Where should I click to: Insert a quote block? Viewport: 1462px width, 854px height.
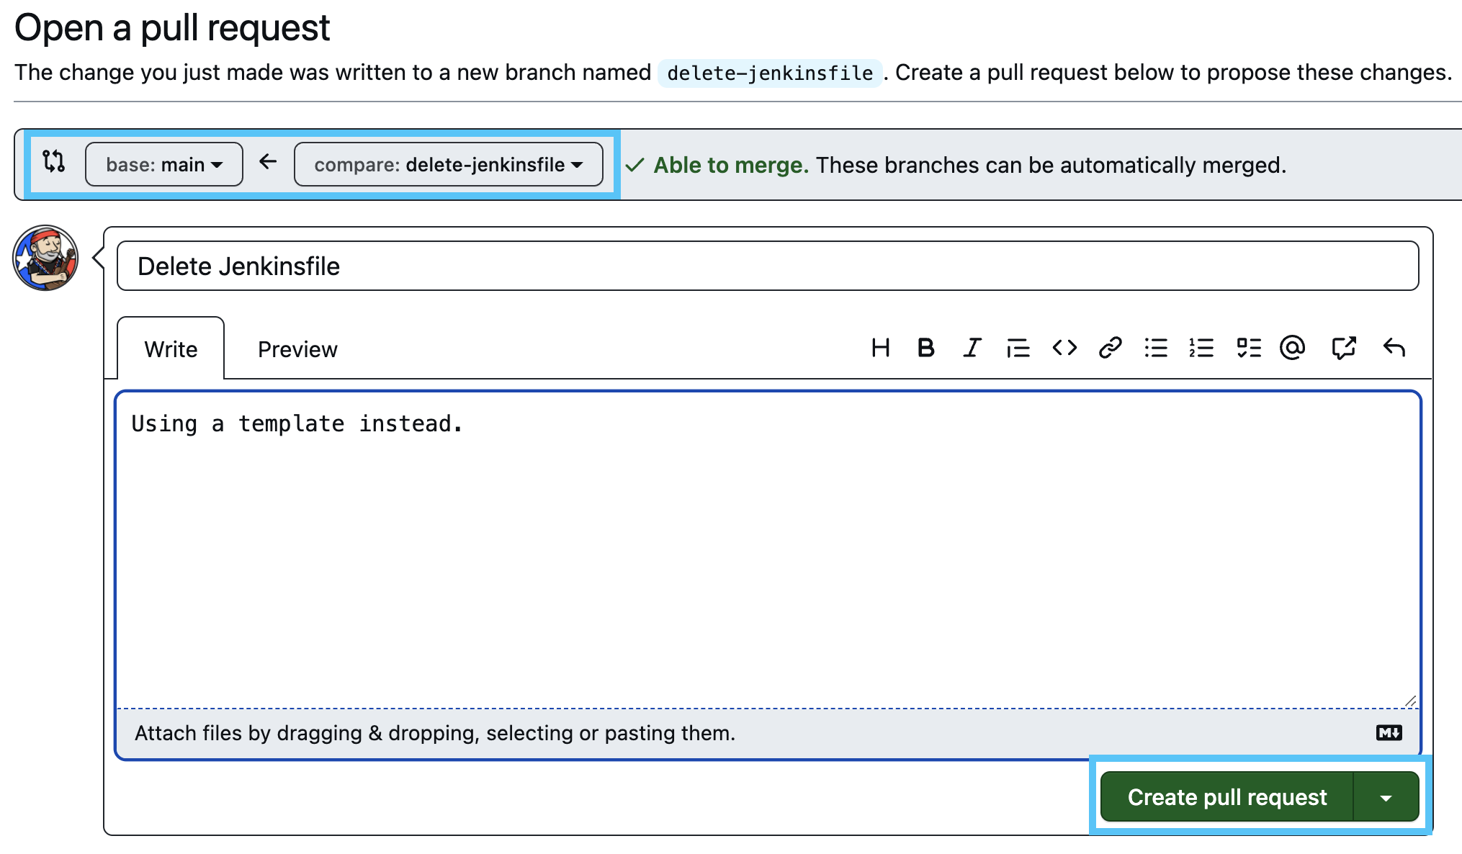(1018, 349)
